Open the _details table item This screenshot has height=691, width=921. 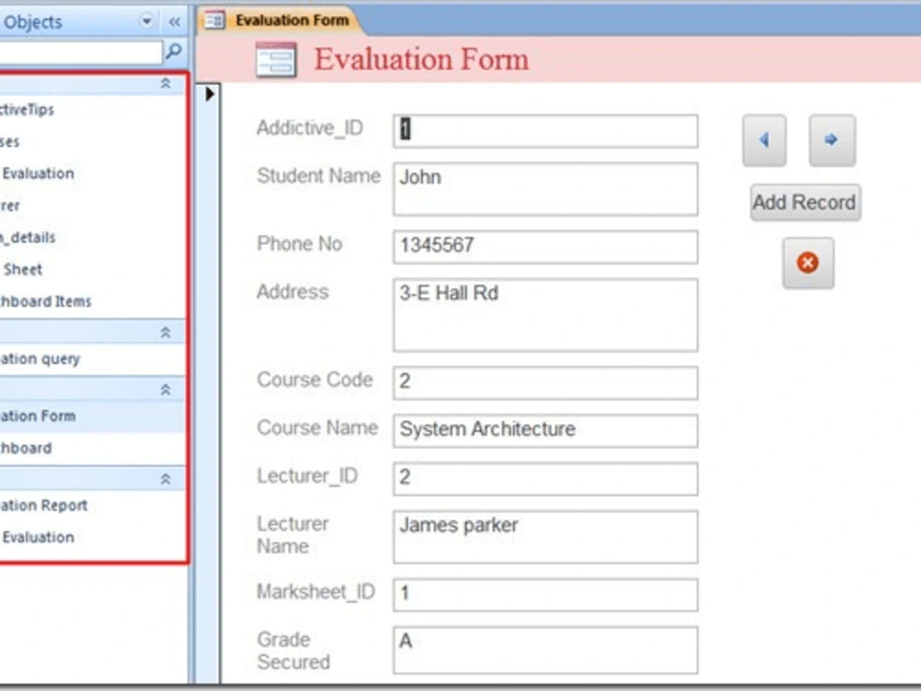point(92,238)
